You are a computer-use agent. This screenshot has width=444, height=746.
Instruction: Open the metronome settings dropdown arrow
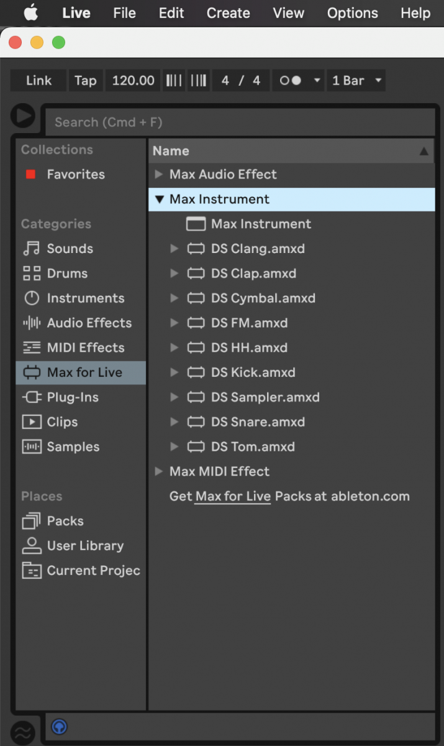pos(317,80)
